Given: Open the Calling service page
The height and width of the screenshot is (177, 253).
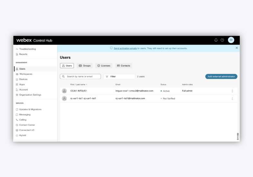Looking at the screenshot, I should click(x=23, y=120).
